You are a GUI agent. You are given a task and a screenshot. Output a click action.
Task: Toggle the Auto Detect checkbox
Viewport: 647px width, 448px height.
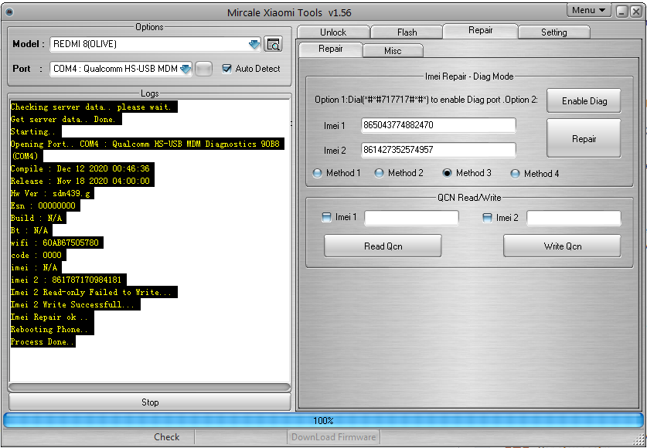pos(226,69)
